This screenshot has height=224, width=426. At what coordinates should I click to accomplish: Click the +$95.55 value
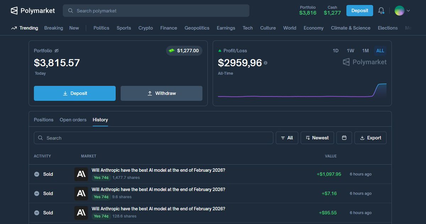[328, 213]
